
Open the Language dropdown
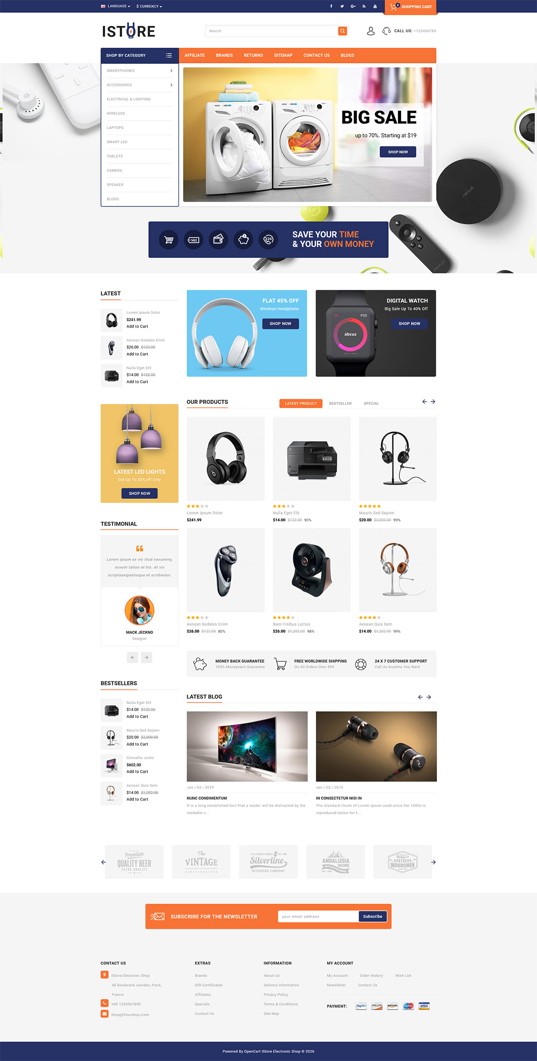coord(116,6)
